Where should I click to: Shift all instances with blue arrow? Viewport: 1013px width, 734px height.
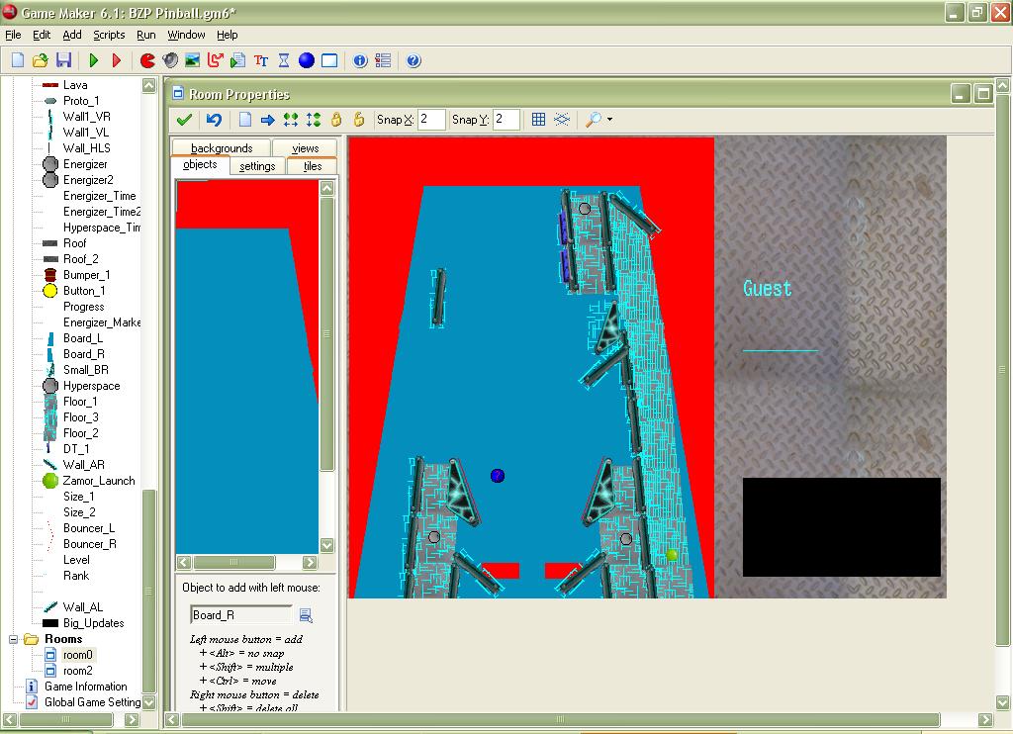pos(267,120)
